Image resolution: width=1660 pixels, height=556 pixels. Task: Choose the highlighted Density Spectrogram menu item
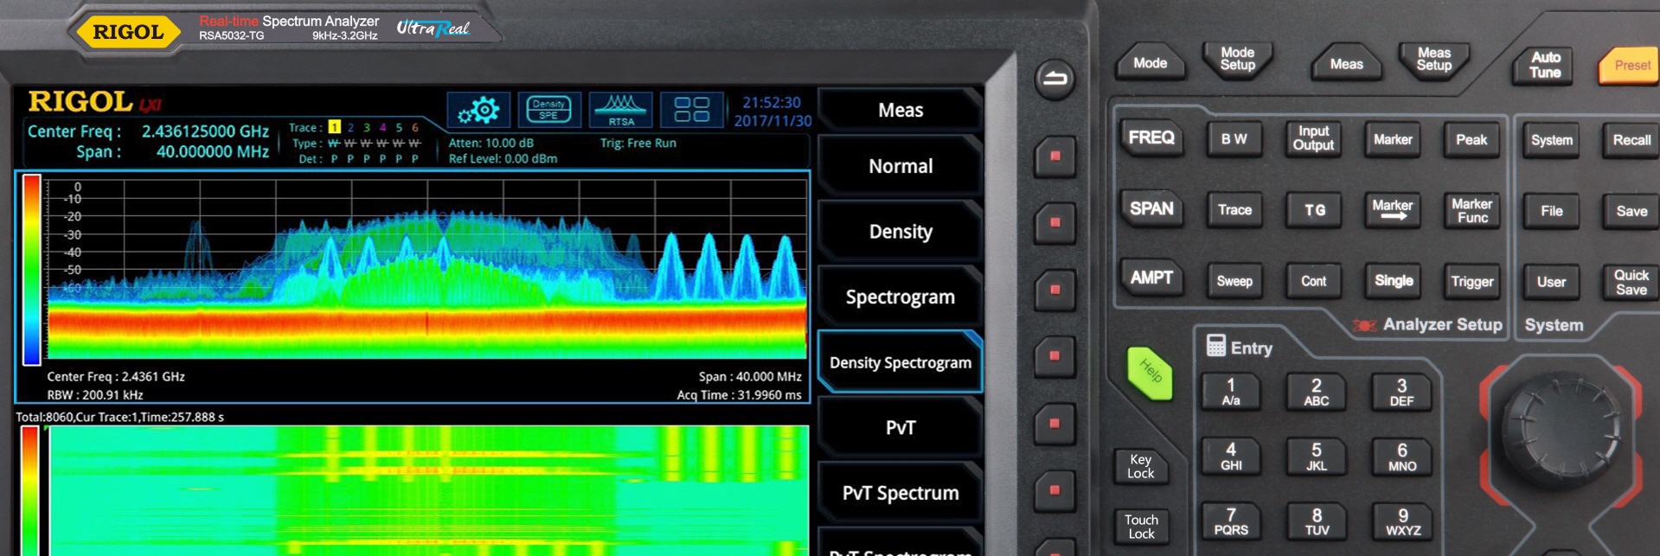point(901,362)
